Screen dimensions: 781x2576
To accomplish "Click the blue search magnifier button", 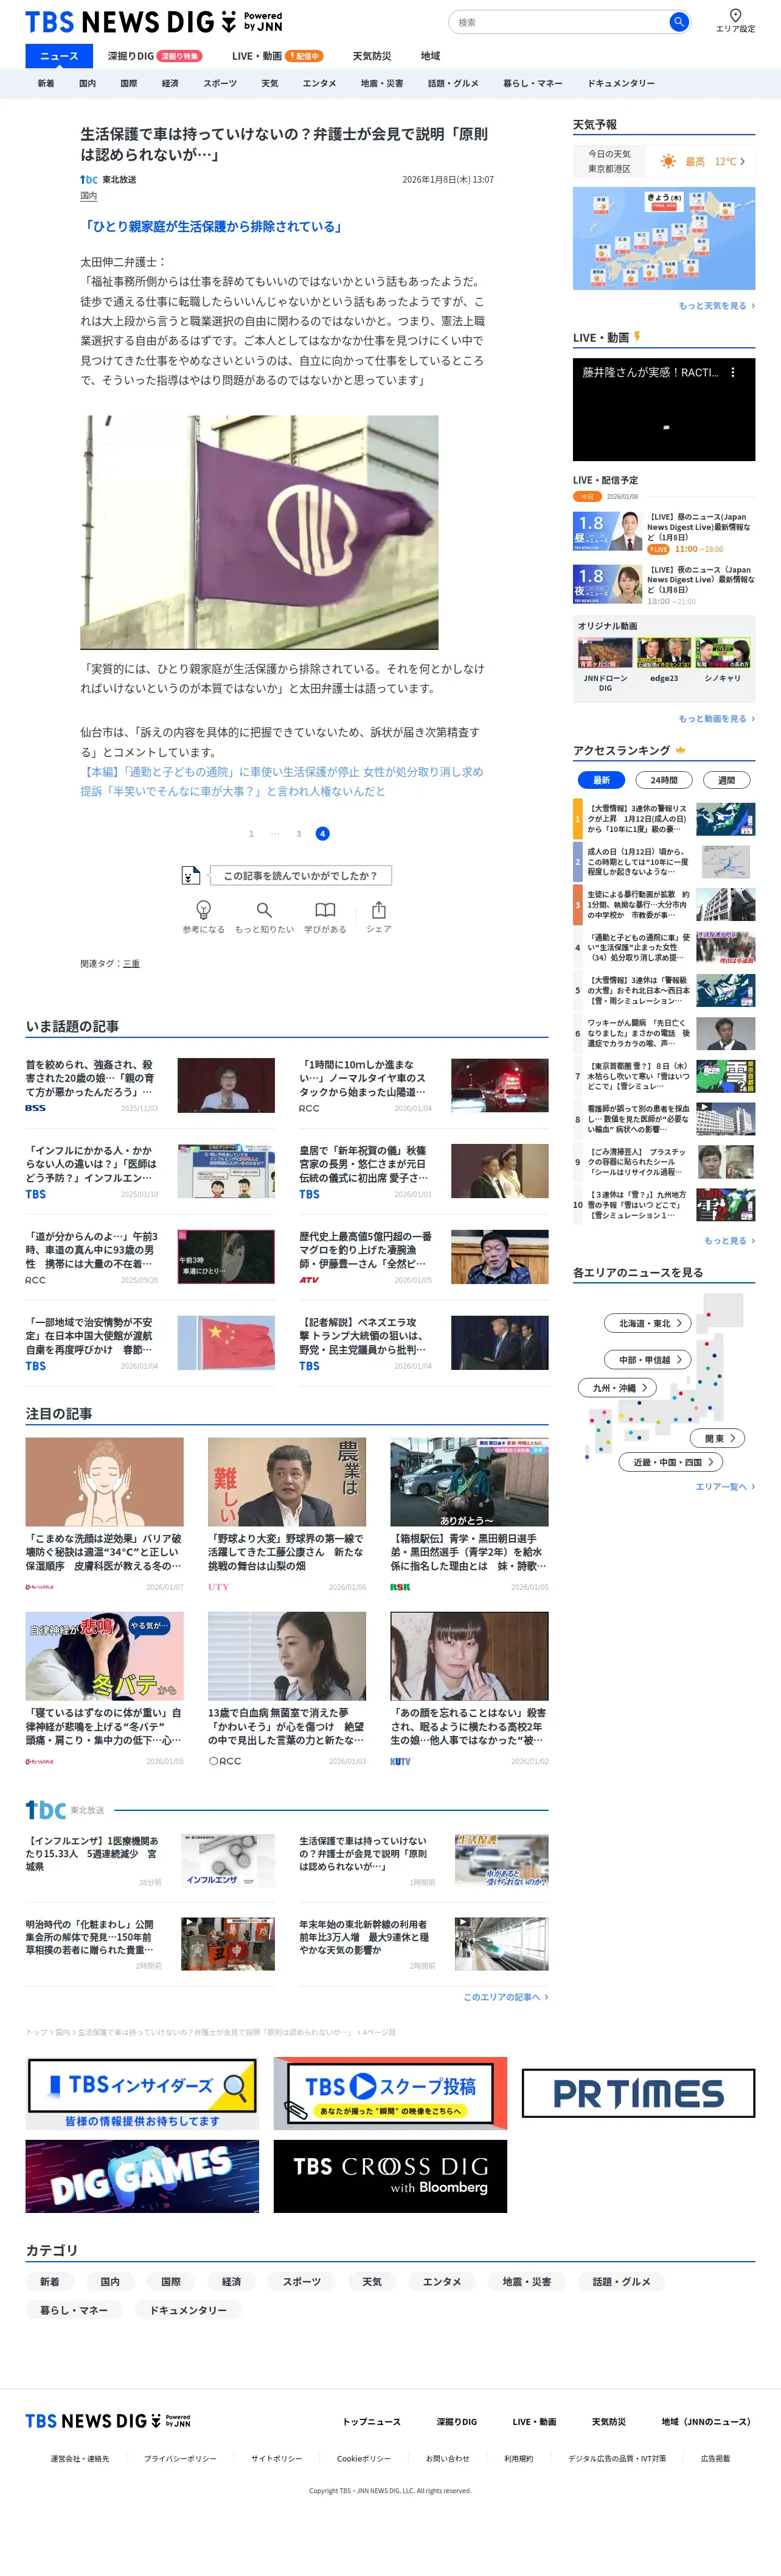I will (678, 22).
